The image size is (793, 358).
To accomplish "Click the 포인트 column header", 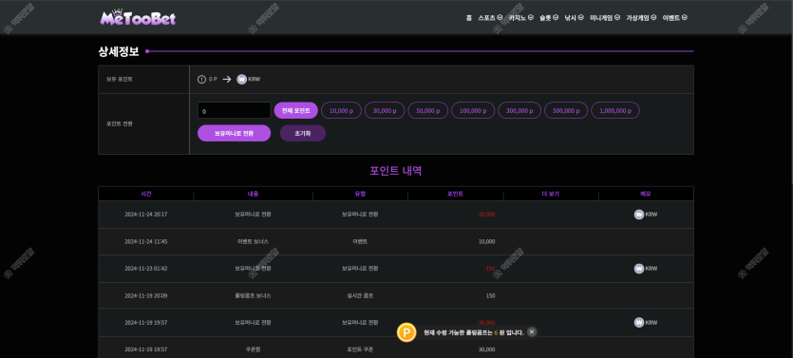I will pos(455,194).
